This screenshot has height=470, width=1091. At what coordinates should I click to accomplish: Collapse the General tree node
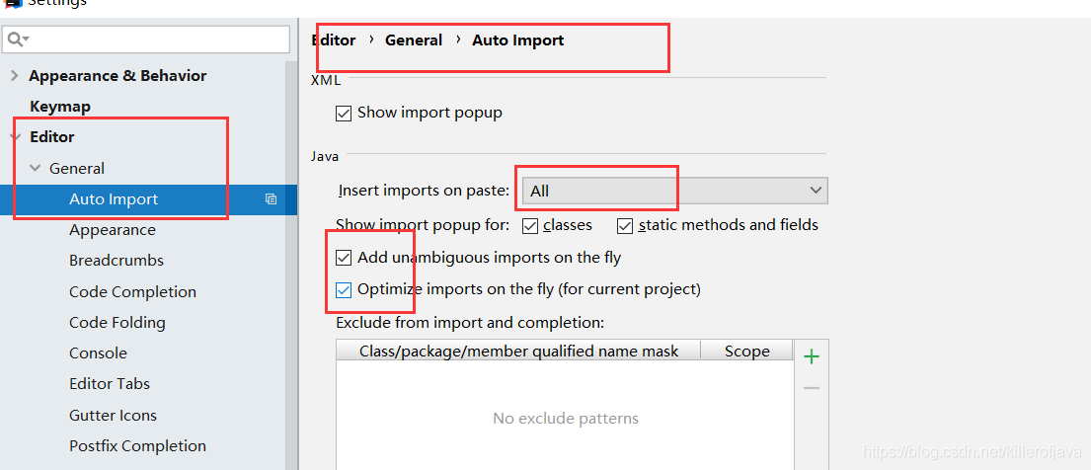(36, 169)
